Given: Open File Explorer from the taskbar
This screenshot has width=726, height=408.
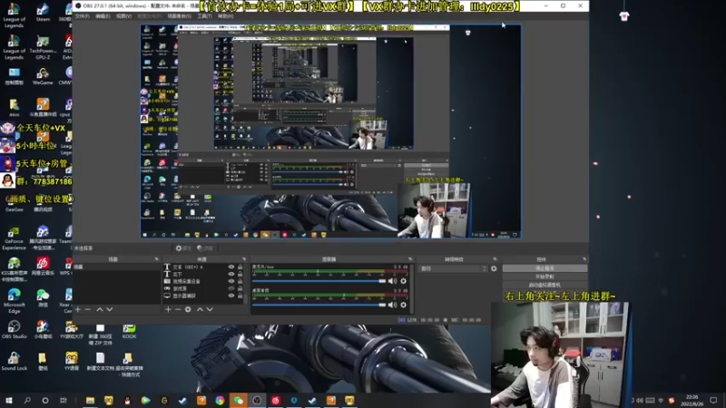Looking at the screenshot, I should [x=90, y=400].
